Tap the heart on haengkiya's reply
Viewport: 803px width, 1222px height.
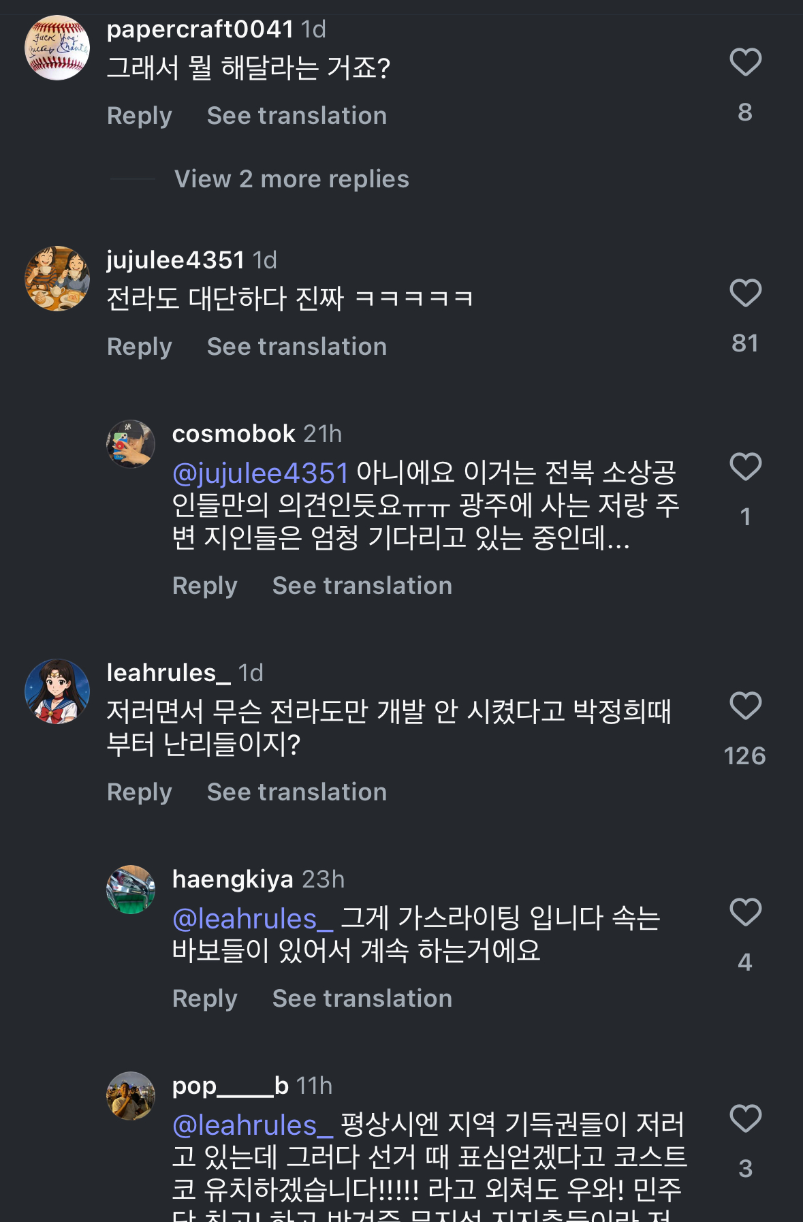[x=745, y=913]
